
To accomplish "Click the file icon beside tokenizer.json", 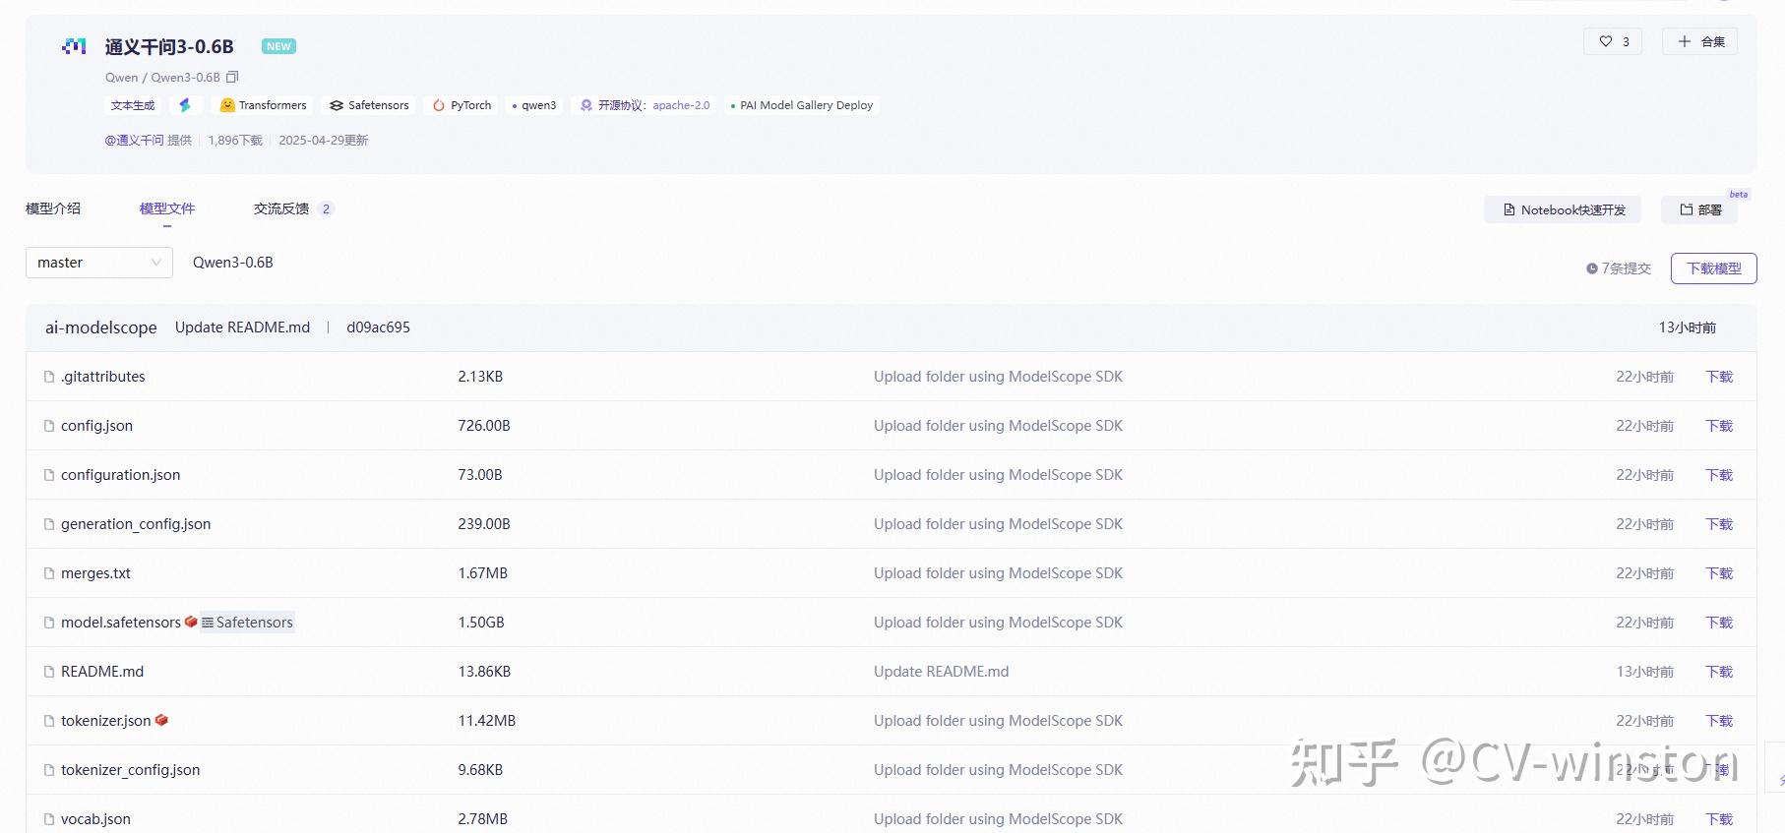I will point(49,721).
